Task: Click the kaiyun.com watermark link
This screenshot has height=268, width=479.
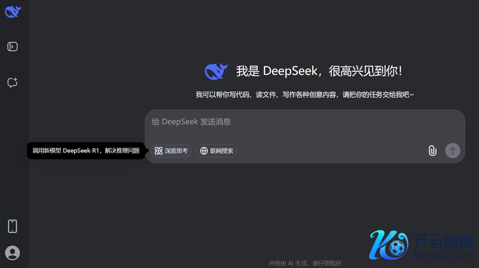Action: tap(443, 255)
